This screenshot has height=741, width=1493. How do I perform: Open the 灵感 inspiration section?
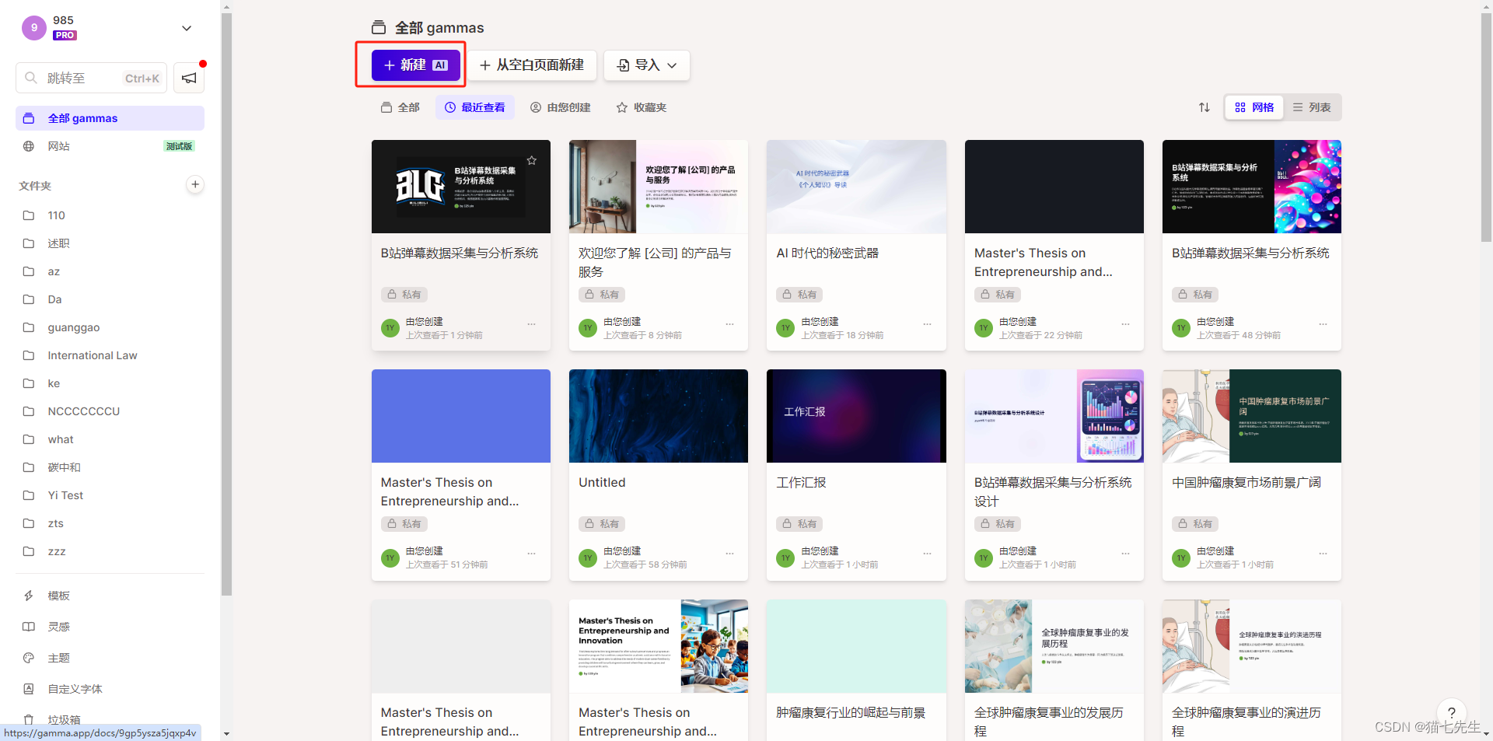point(110,627)
